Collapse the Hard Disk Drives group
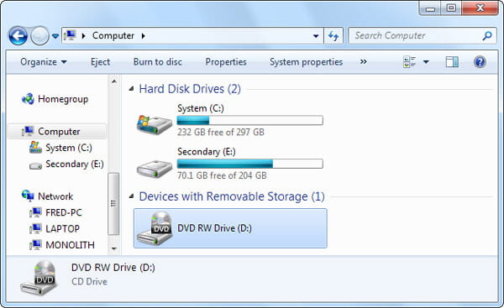 pos(132,89)
